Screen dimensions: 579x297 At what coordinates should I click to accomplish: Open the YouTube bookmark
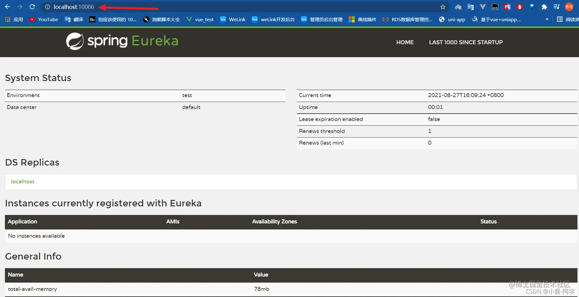point(44,19)
